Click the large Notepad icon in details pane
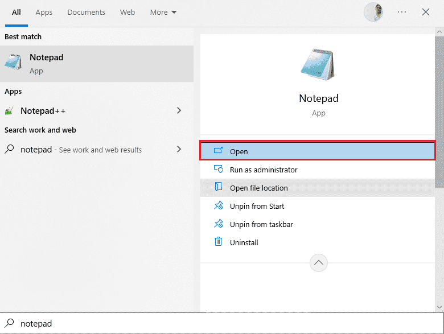This screenshot has height=334, width=444. (318, 65)
